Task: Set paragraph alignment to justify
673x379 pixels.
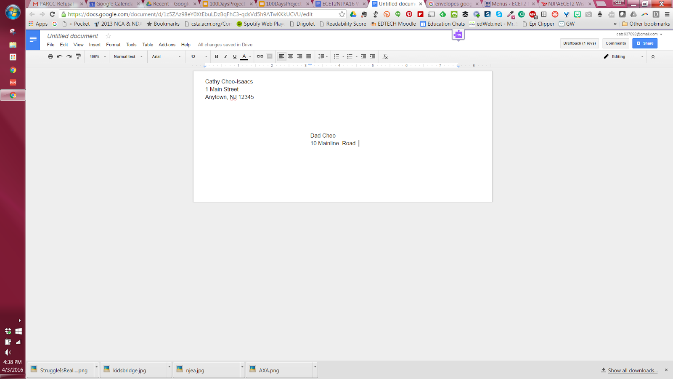Action: coord(309,56)
